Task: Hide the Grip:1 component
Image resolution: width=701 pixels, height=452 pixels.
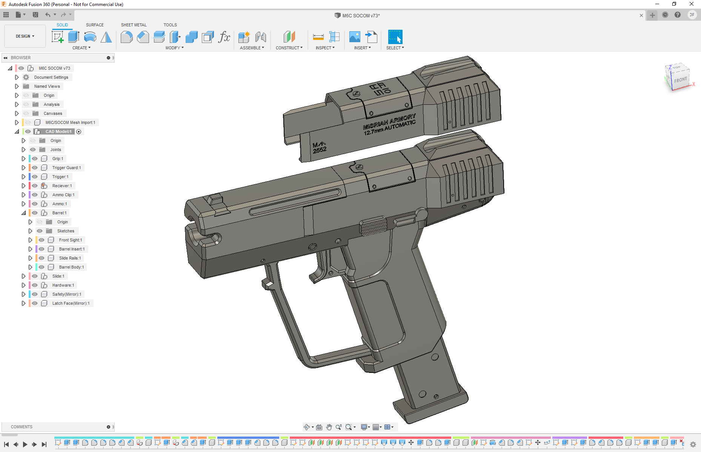Action: 35,159
